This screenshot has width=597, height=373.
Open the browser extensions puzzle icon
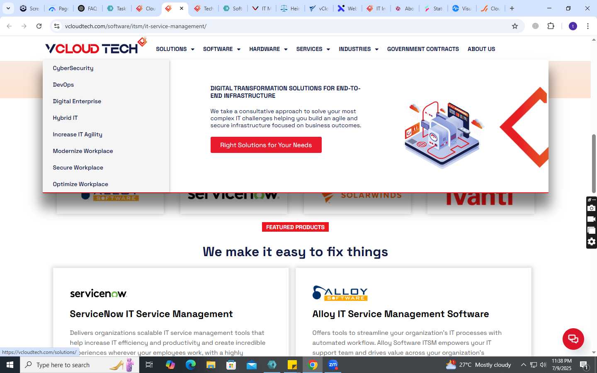[x=551, y=26]
